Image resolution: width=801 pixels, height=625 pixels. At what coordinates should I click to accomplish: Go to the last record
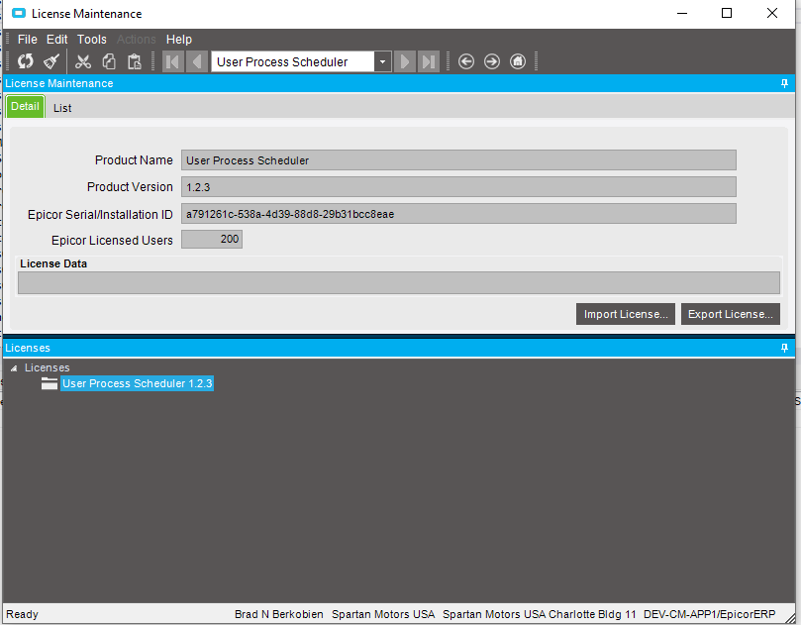(428, 61)
